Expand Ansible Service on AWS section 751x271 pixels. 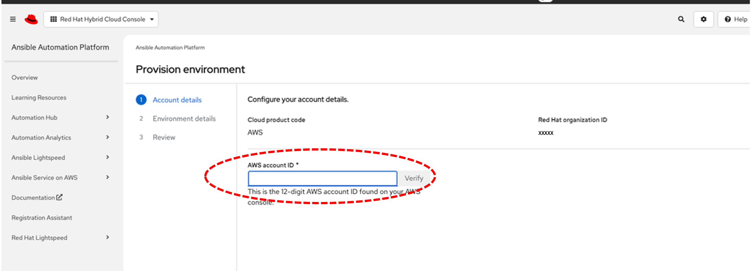click(61, 178)
